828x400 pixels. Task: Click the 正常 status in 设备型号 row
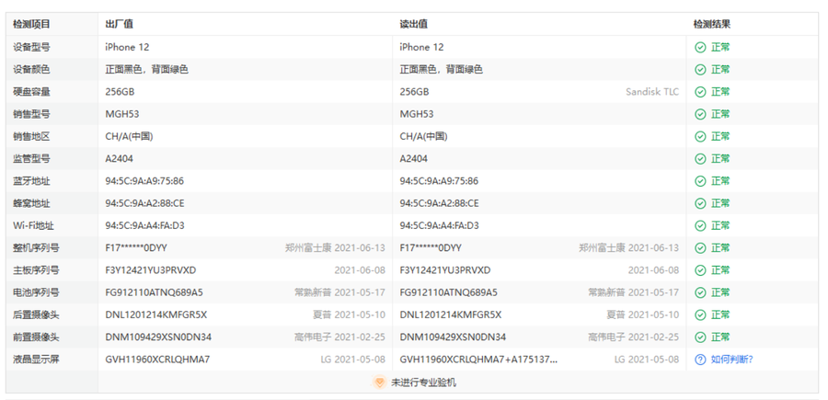coord(720,47)
